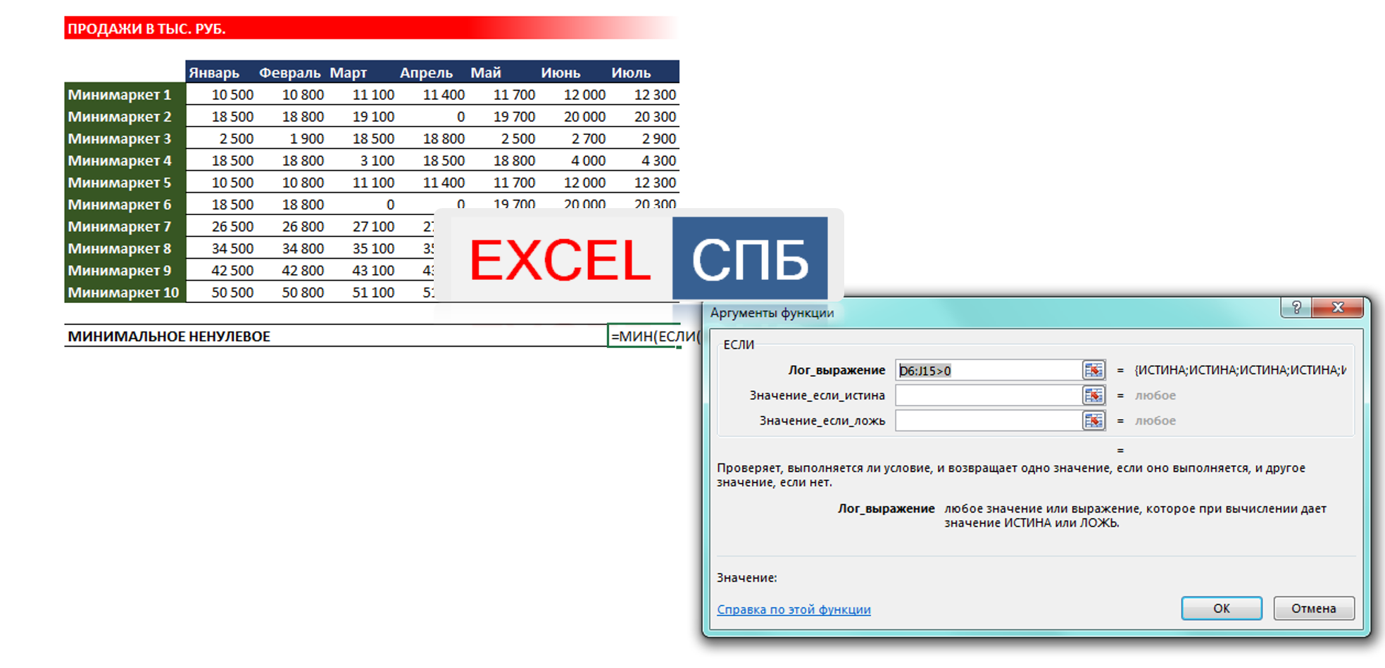Click the Январь column header
The height and width of the screenshot is (668, 1385).
pyautogui.click(x=215, y=72)
